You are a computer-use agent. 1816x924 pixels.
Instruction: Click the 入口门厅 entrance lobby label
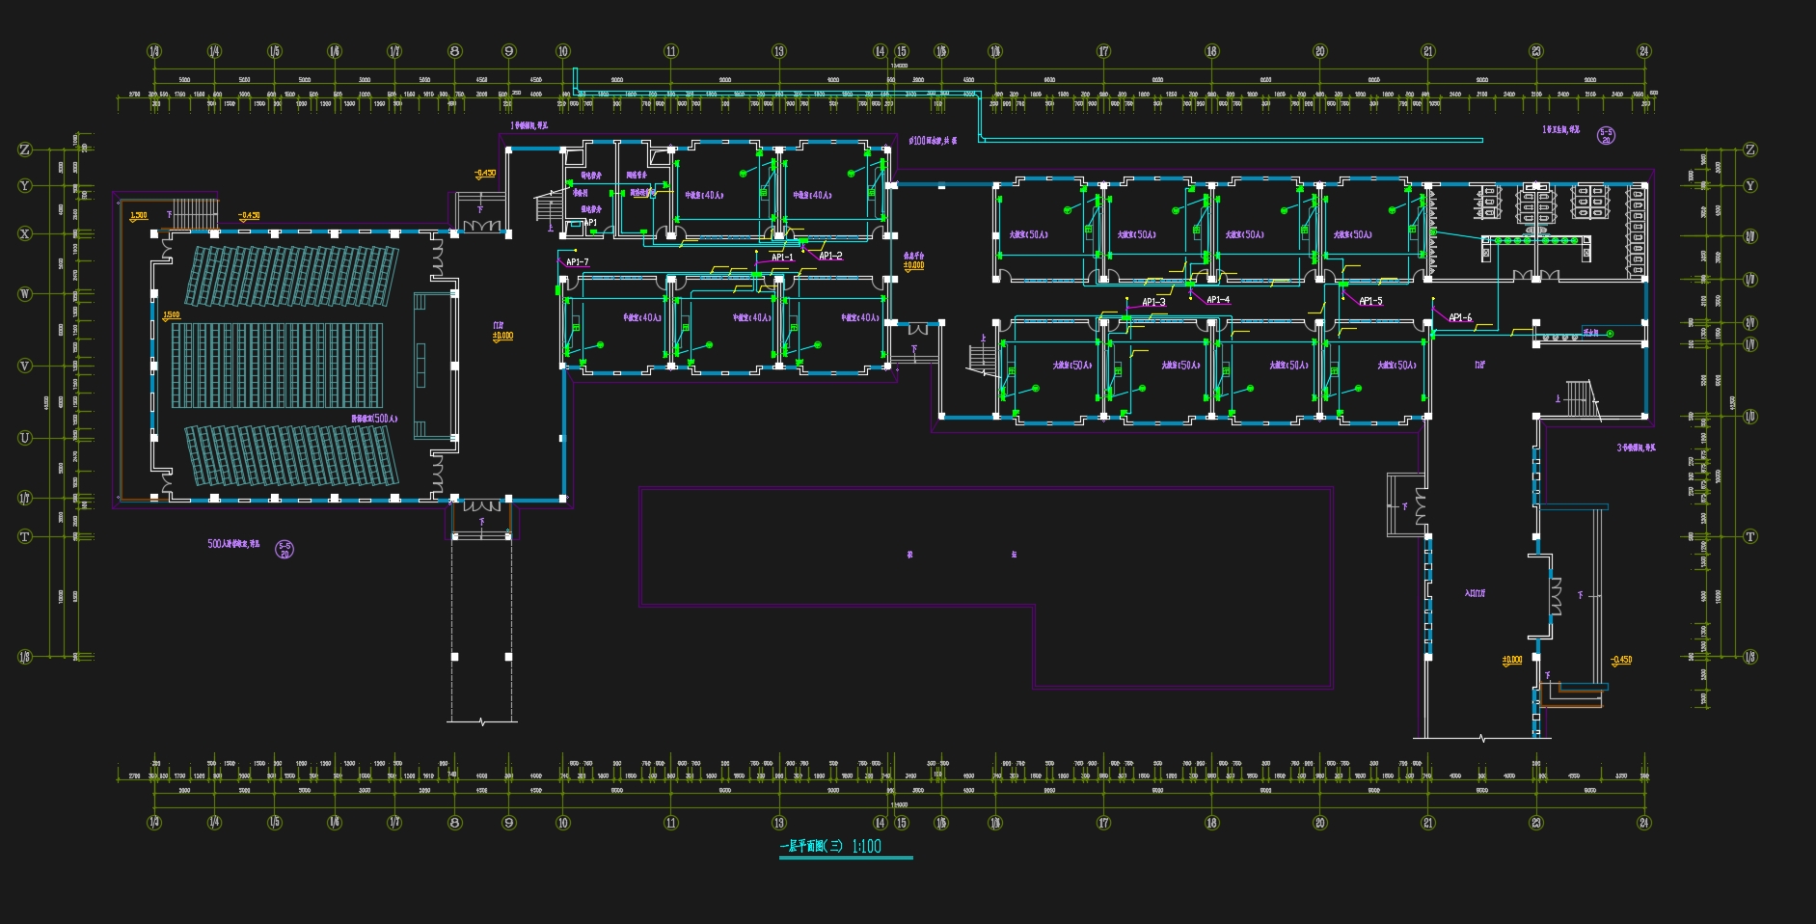tap(1475, 593)
